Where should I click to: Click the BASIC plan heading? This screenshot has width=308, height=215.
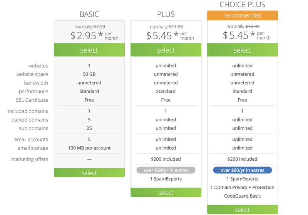(x=89, y=14)
